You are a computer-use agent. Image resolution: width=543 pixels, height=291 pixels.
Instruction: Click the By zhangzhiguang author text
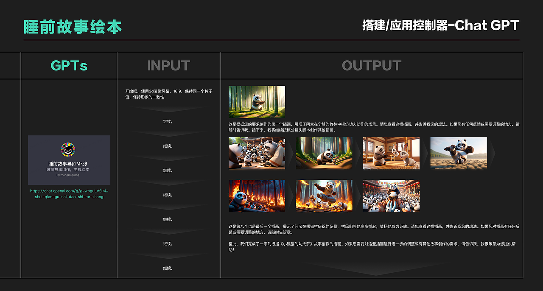(68, 175)
